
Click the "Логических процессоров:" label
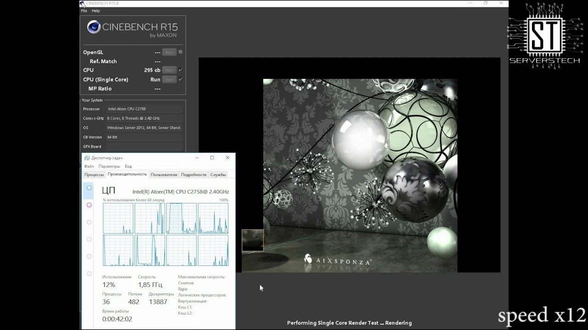coord(202,295)
